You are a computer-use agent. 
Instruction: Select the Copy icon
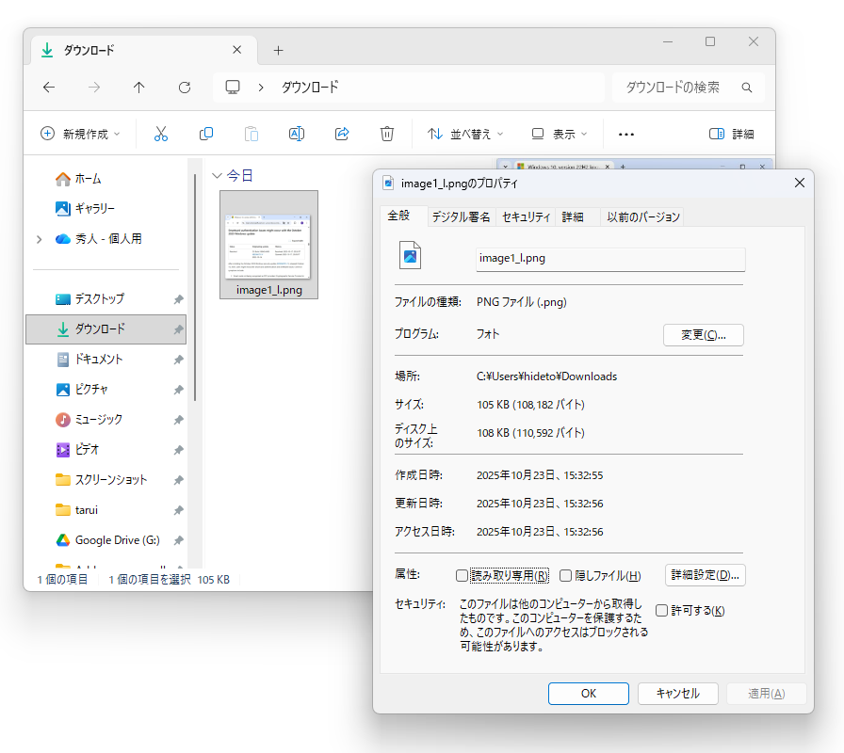click(x=205, y=134)
